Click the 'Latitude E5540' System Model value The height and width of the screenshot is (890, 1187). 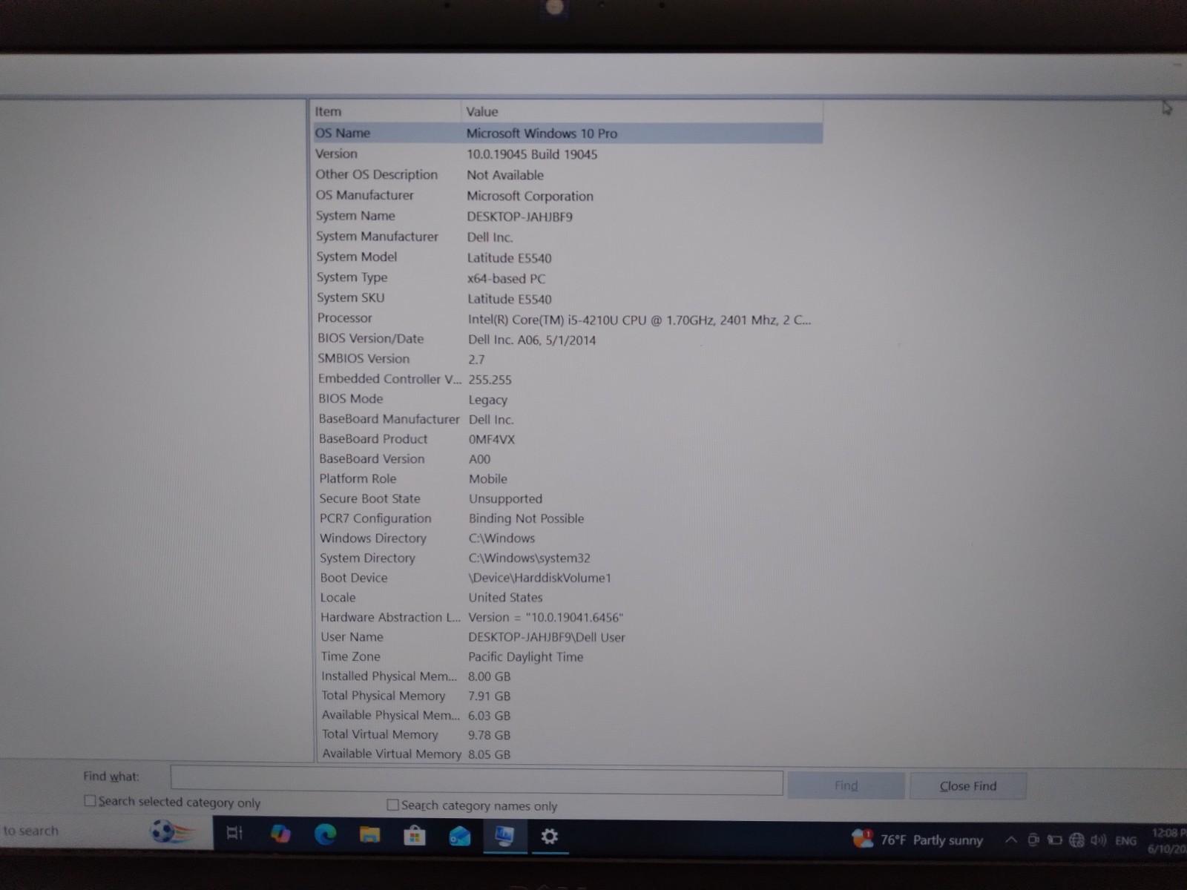pyautogui.click(x=509, y=258)
